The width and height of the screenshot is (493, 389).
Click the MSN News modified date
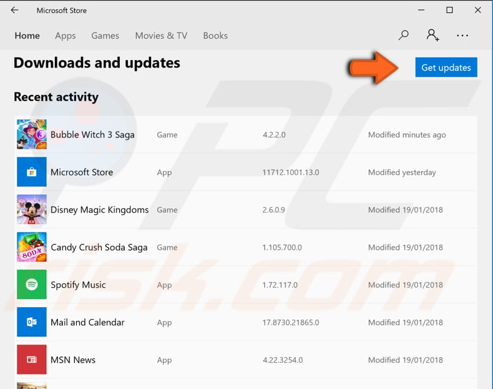click(x=405, y=360)
